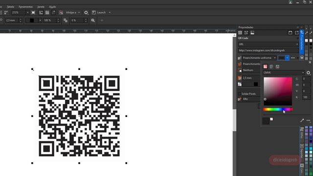Image resolution: width=313 pixels, height=176 pixels.
Task: Select the first Propriedades panel mode icon
Action: click(x=240, y=33)
